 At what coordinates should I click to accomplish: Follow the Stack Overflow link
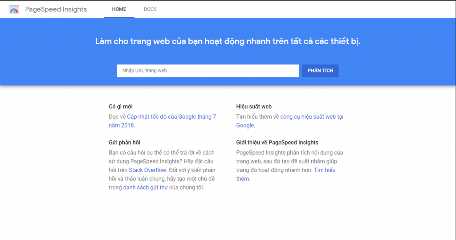pyautogui.click(x=147, y=170)
